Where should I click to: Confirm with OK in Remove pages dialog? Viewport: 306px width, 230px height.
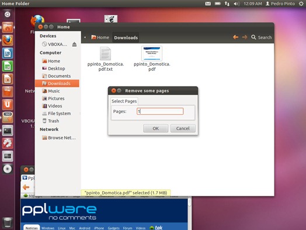pos(155,128)
